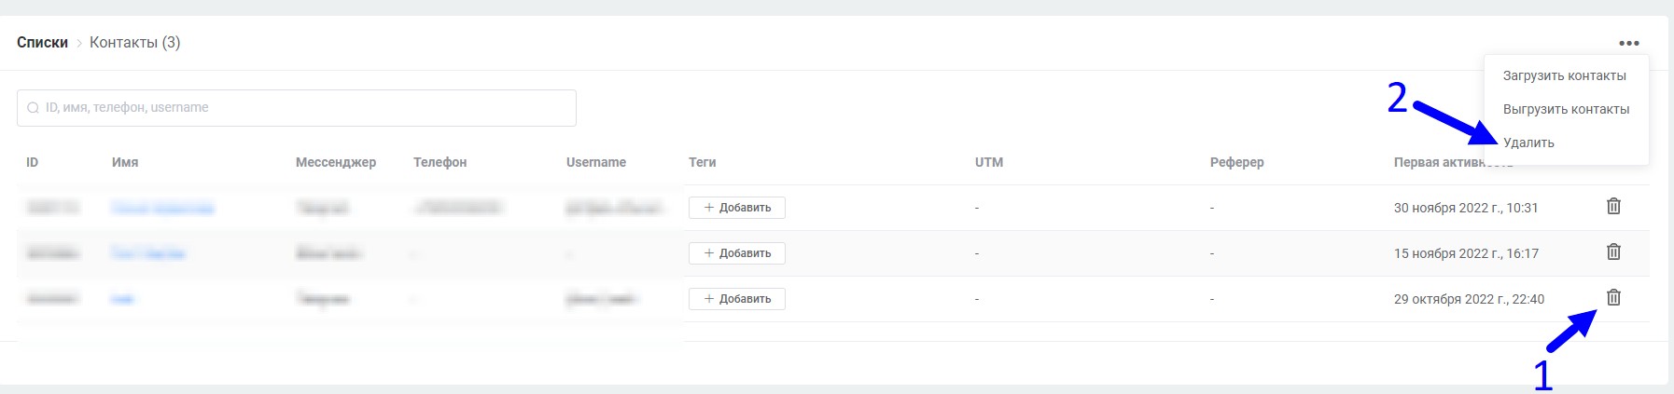Delete the contact from 29 октября 2022
Image resolution: width=1674 pixels, height=394 pixels.
coord(1613,297)
